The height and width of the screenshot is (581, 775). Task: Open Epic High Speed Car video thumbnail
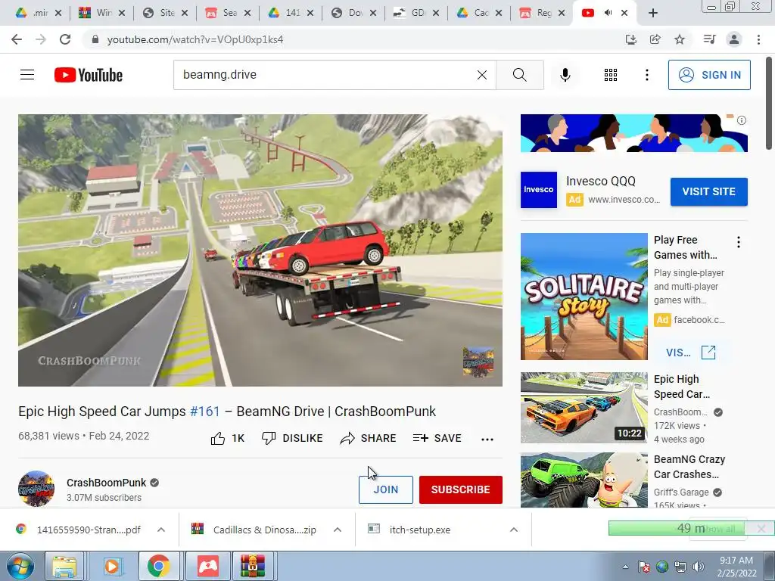click(x=584, y=408)
